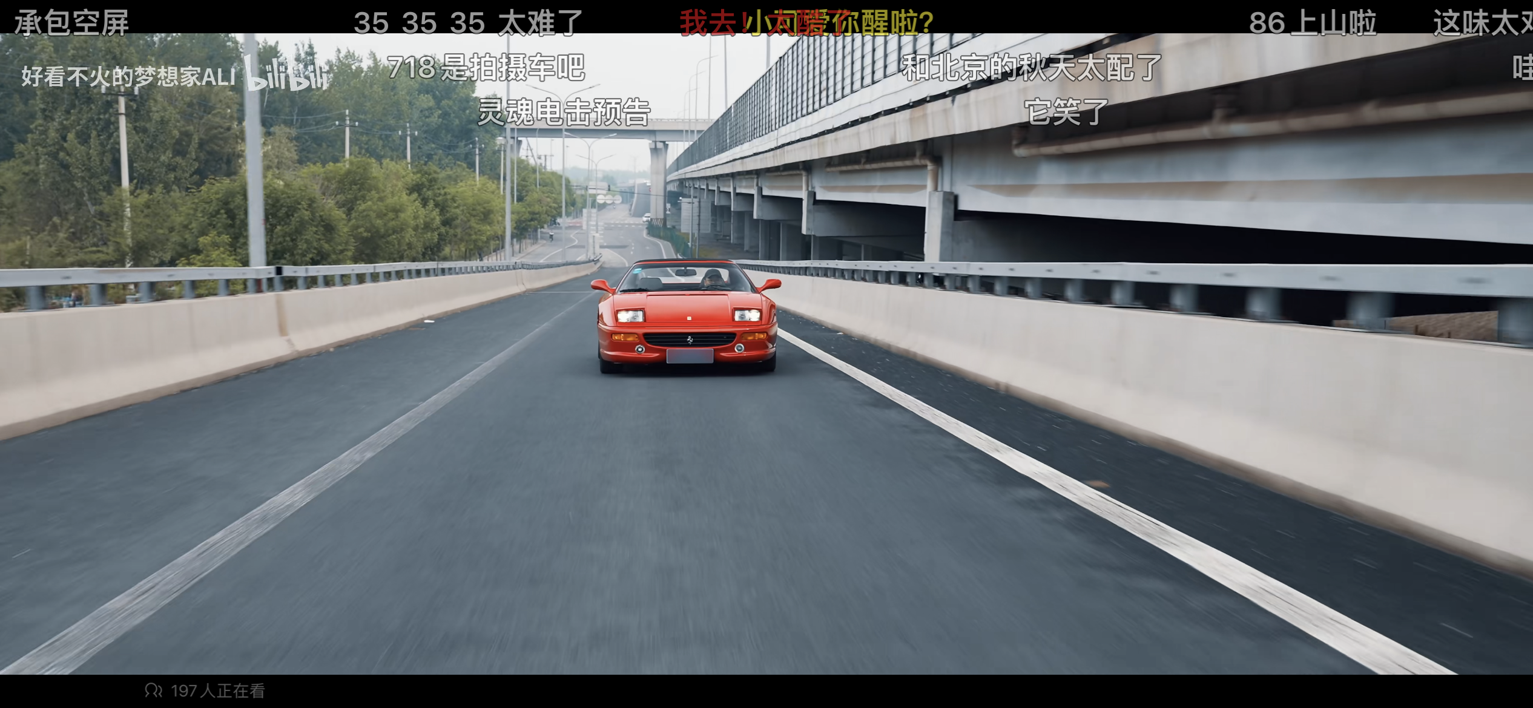1533x708 pixels.
Task: Tap the viewers icon beside 197
Action: [x=153, y=690]
